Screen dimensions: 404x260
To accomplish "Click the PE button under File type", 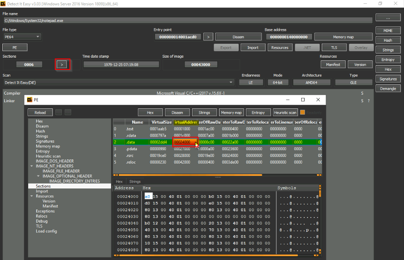I will [15, 48].
